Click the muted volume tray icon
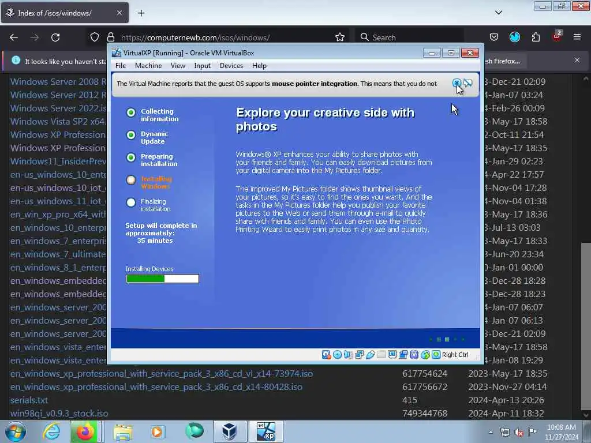Image resolution: width=591 pixels, height=443 pixels. (x=519, y=433)
